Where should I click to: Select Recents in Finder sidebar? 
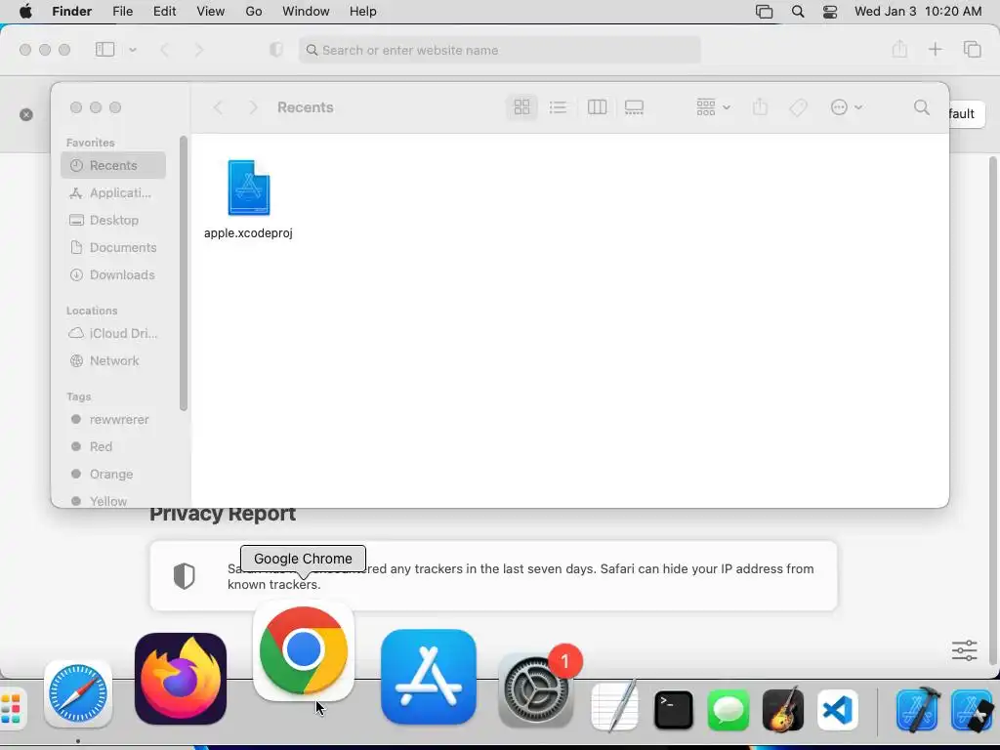pos(113,165)
